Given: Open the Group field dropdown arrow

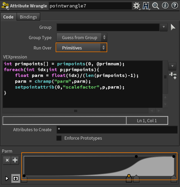Looking at the screenshot, I should click(x=164, y=27).
